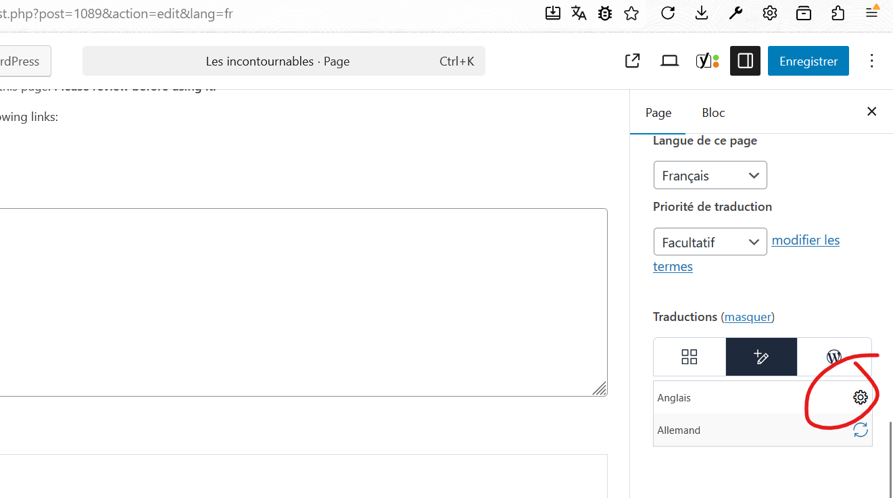Select the WordPress editor translation mode

pyautogui.click(x=834, y=357)
